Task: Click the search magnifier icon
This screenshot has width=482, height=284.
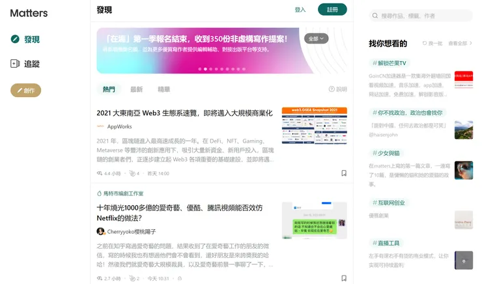Action: tap(375, 16)
